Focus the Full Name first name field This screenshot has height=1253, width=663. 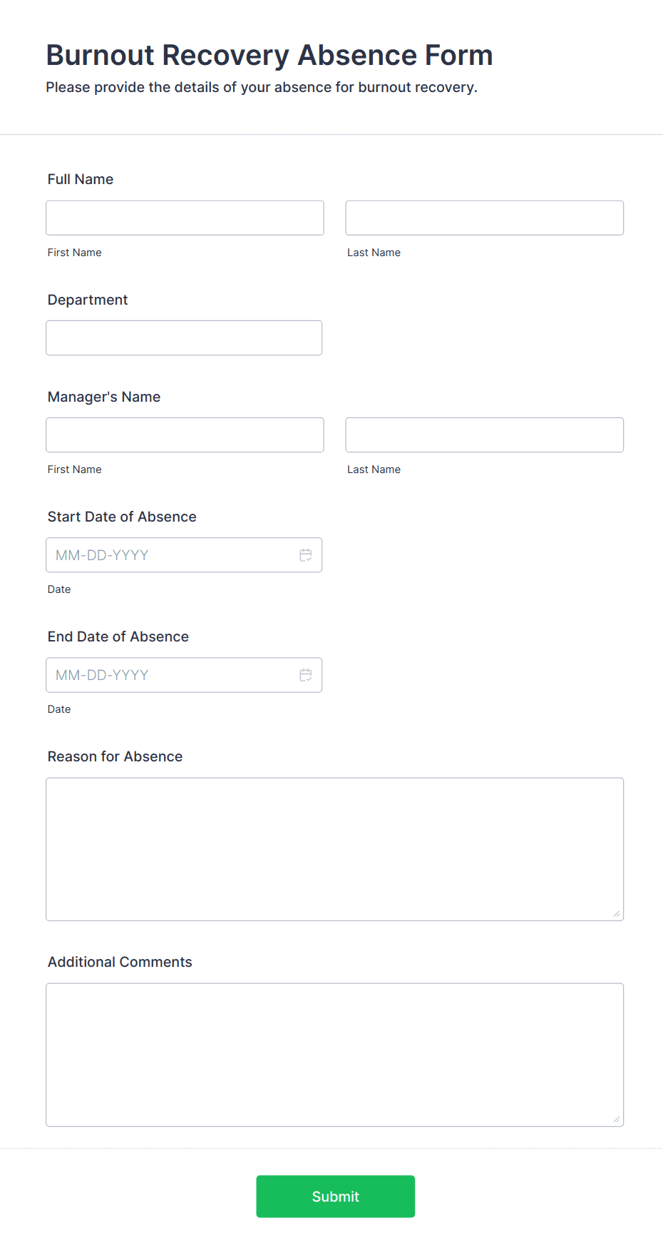pos(185,218)
